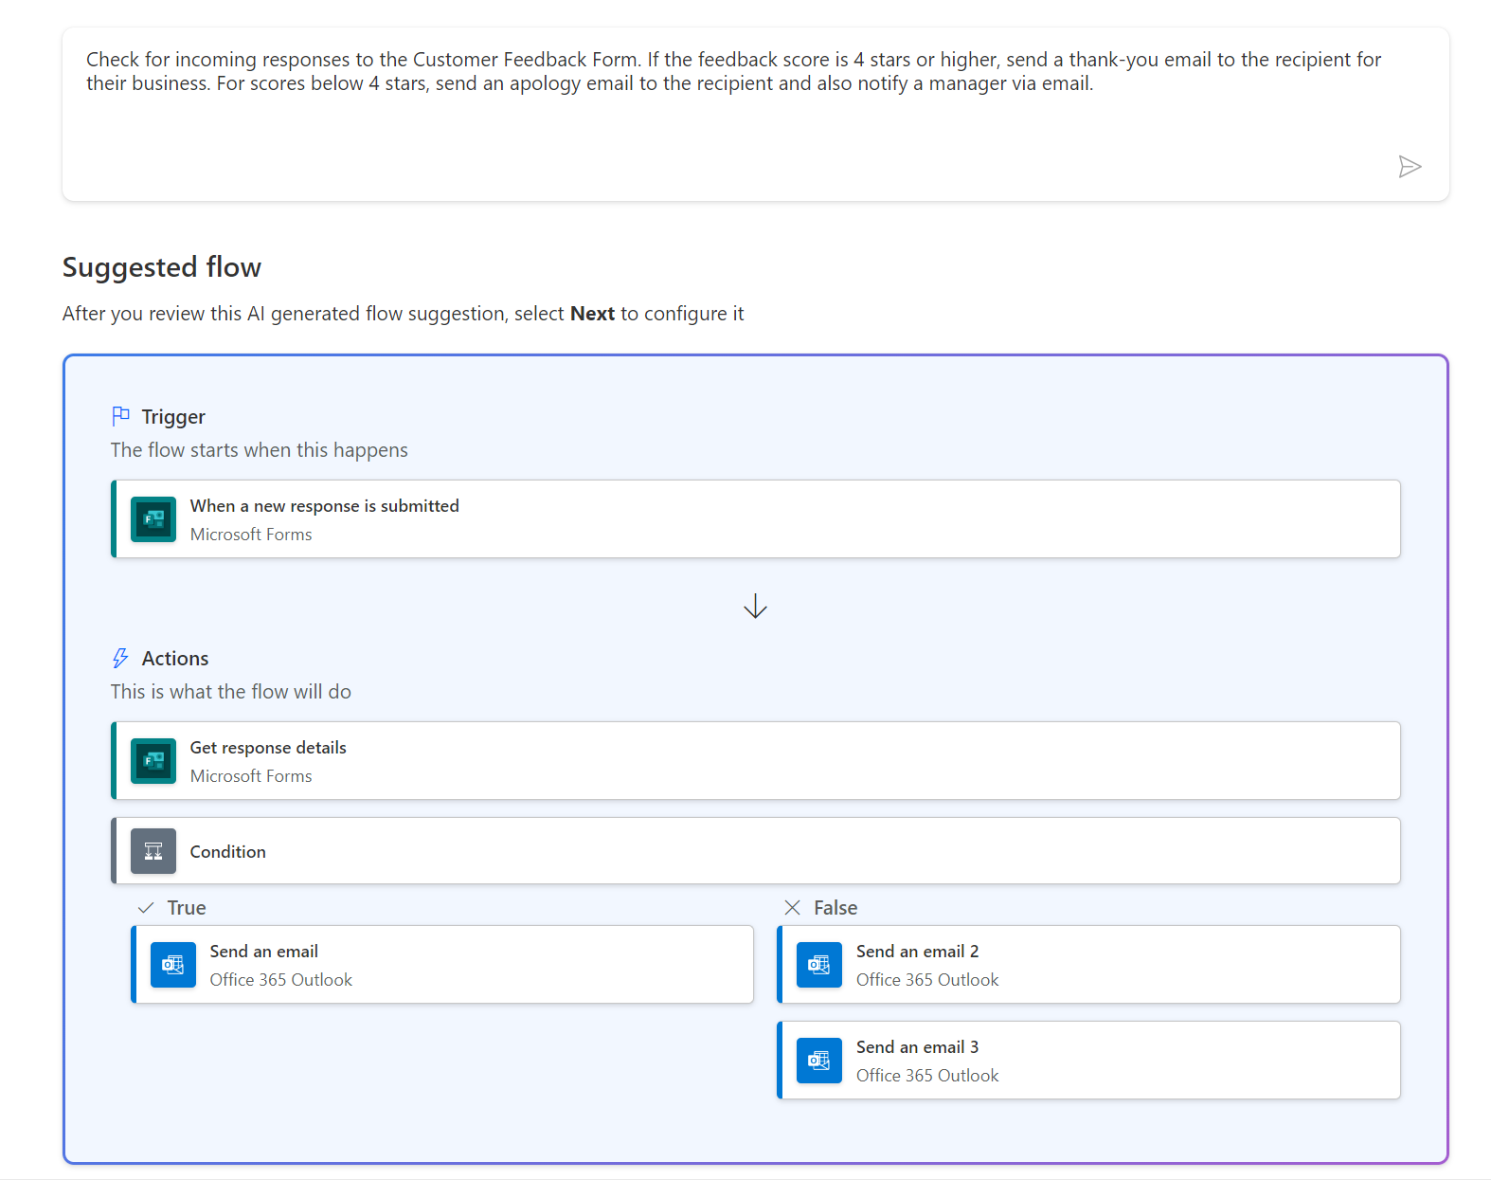Click the down arrow between trigger and actions
This screenshot has width=1491, height=1198.
click(x=755, y=607)
